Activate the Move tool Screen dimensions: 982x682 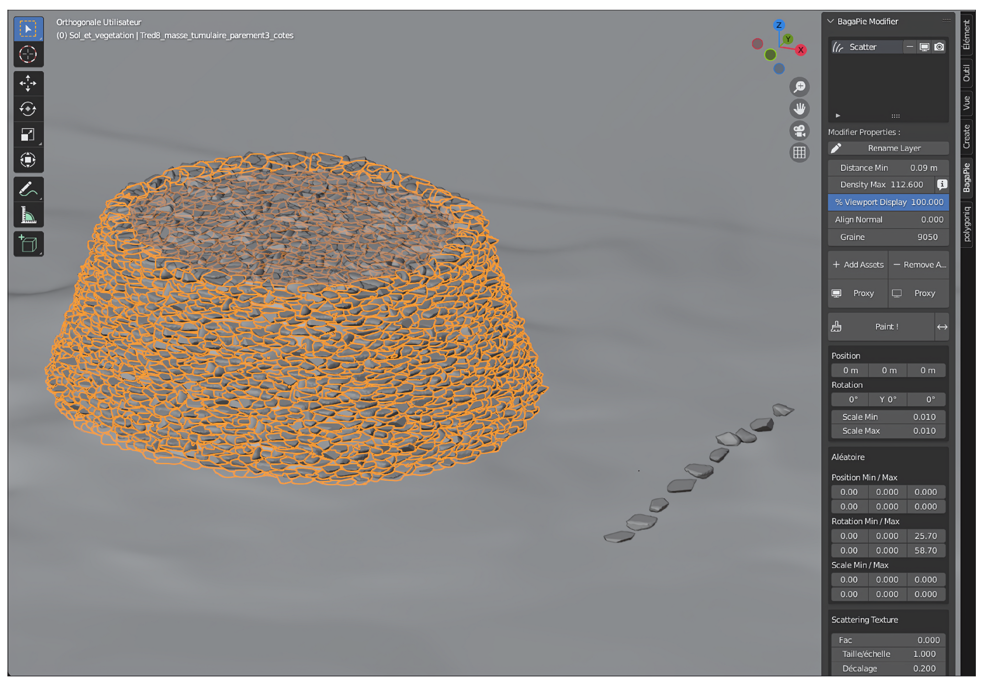(x=28, y=83)
